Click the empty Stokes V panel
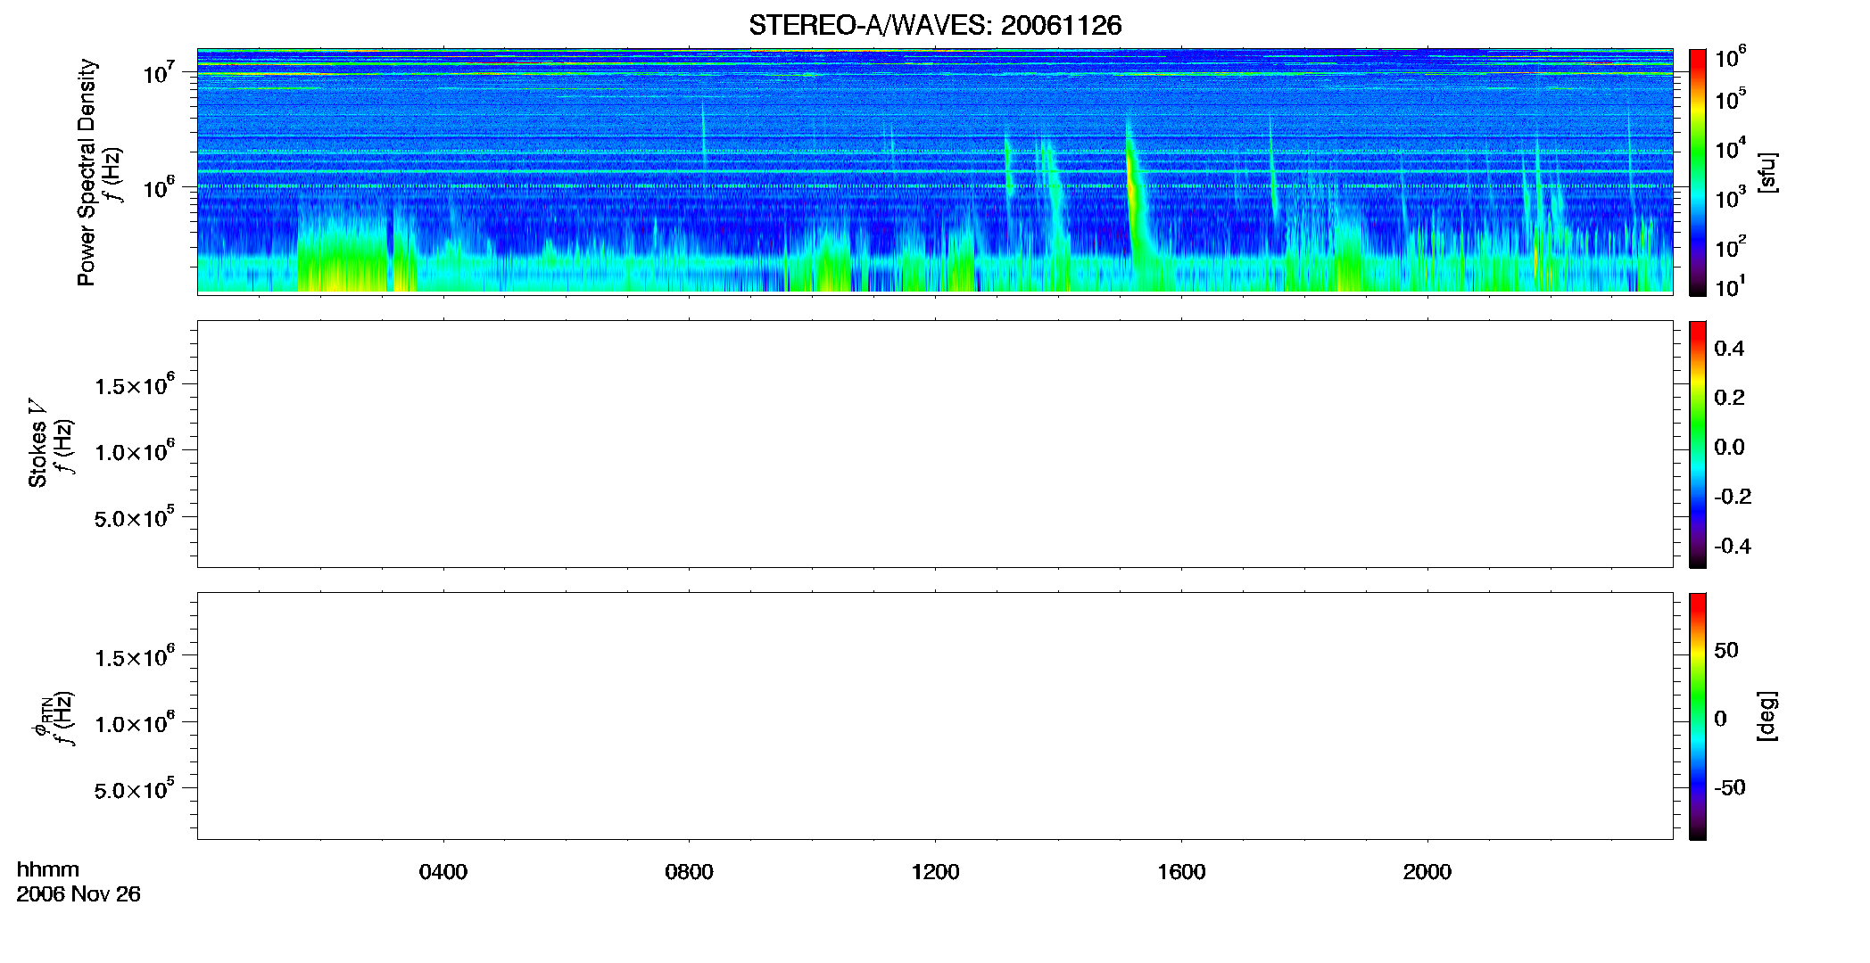 click(x=935, y=444)
